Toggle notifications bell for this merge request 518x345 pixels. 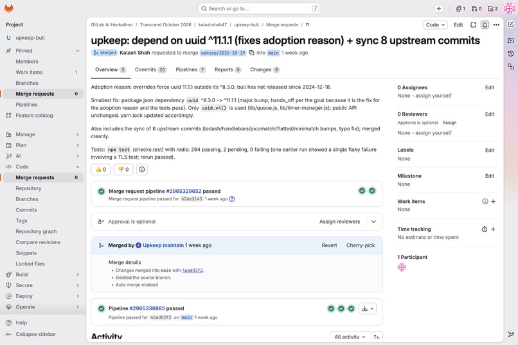[485, 25]
